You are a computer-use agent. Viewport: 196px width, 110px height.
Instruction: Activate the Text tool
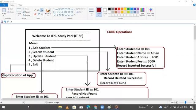coord(42,10)
